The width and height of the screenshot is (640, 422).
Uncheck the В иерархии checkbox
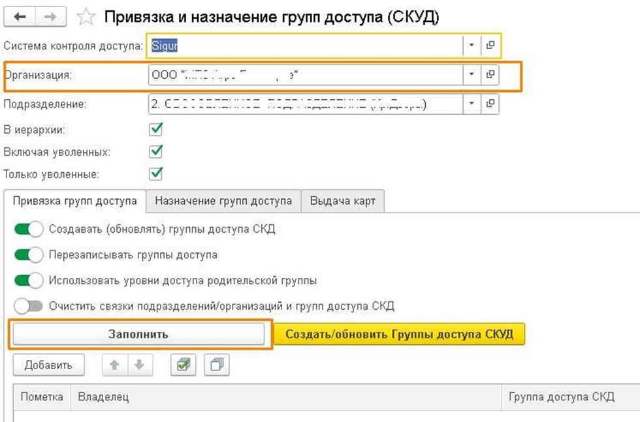pos(155,129)
